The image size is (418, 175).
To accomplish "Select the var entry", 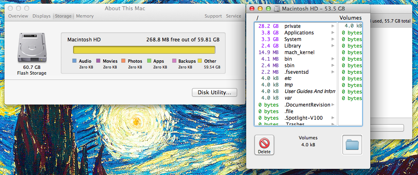I will pos(296,98).
